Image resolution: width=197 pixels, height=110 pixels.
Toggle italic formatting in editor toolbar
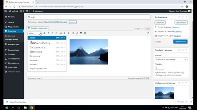click(48, 33)
